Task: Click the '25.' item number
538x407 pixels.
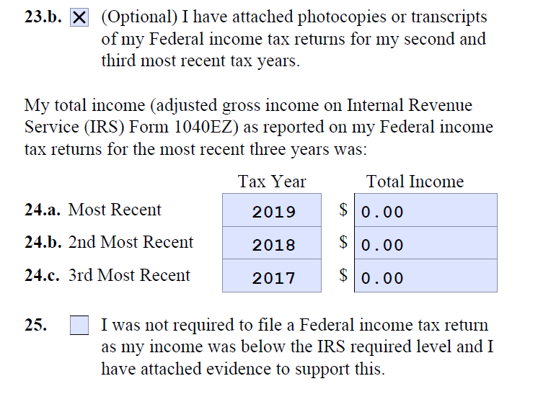Action: [x=35, y=325]
